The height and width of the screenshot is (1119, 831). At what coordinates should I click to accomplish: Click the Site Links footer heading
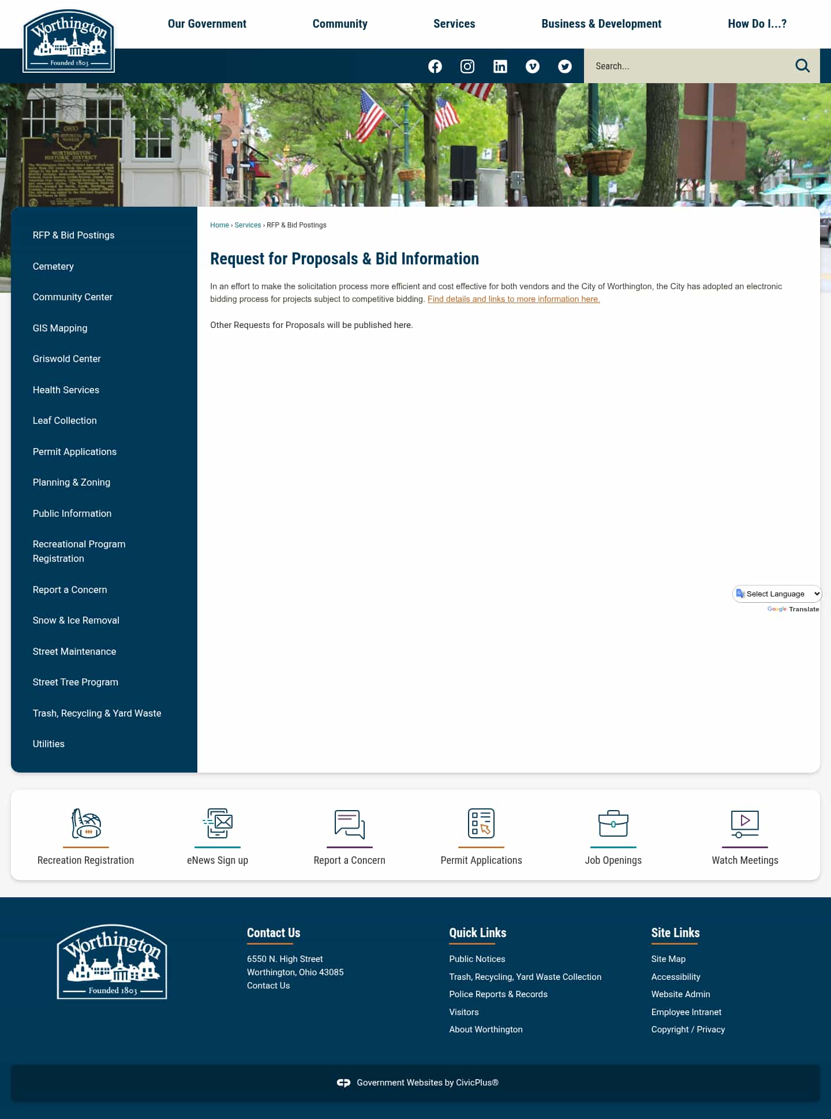[675, 933]
